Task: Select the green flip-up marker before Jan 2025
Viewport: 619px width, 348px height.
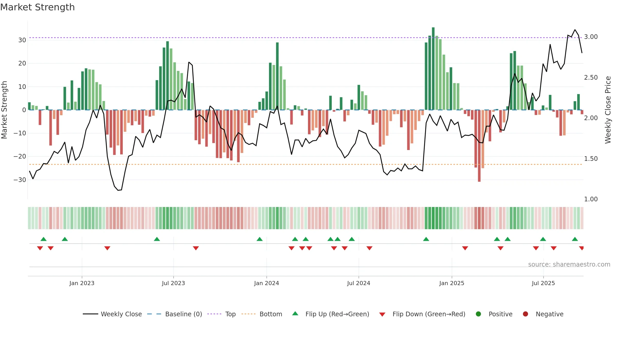Action: pyautogui.click(x=426, y=239)
